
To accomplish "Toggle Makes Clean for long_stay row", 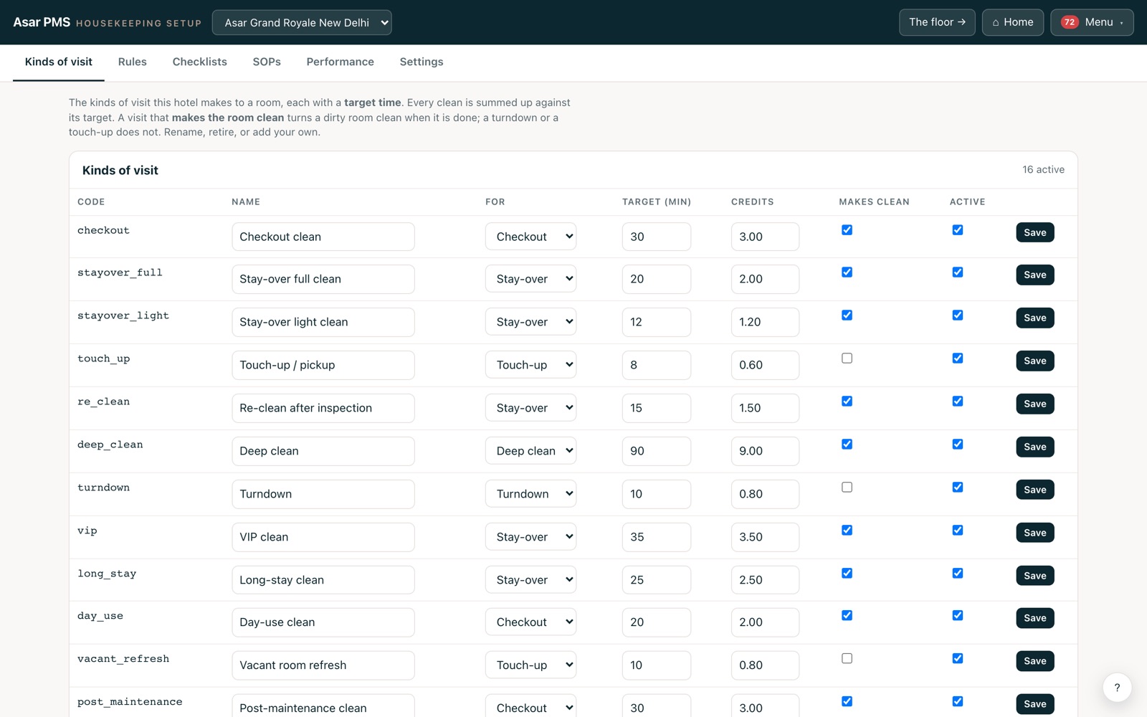I will coord(847,574).
